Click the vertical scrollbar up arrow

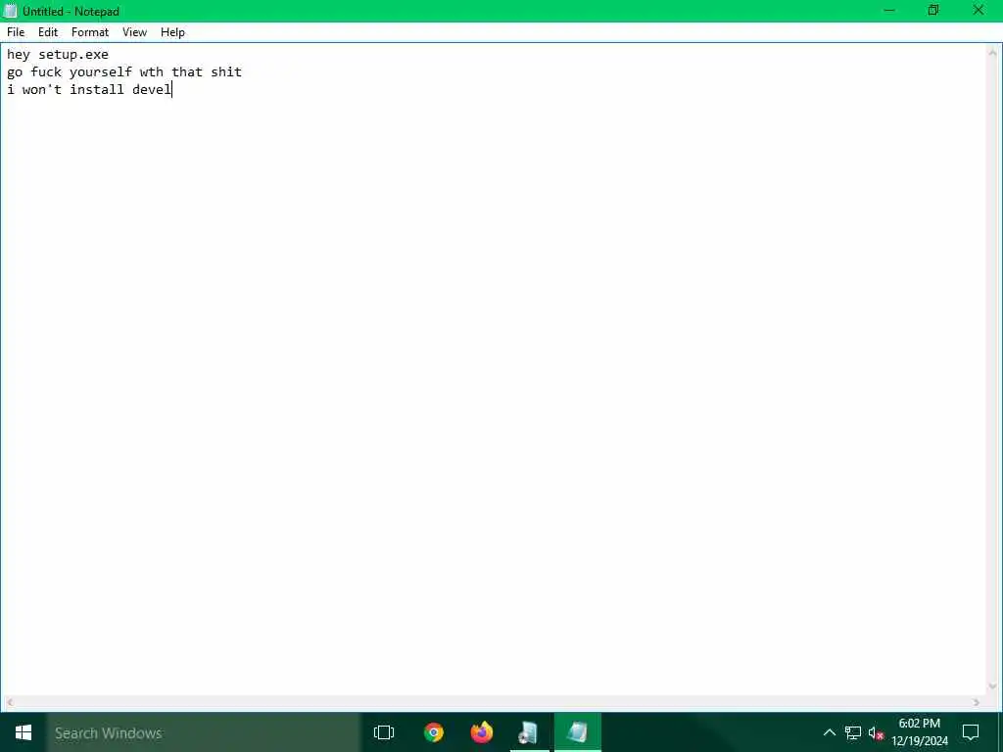click(x=993, y=53)
